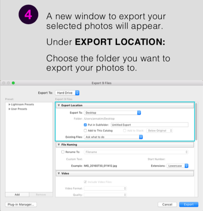The image size is (203, 211).
Task: Click the export settings vertical scrollbar
Action: click(x=197, y=120)
